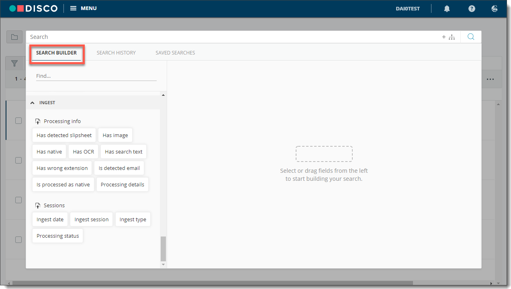Select the Has native field
Screen dimensions: 511x289
(49, 152)
